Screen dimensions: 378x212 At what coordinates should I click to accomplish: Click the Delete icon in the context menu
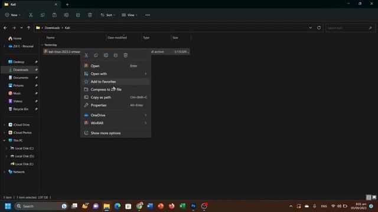click(x=126, y=55)
